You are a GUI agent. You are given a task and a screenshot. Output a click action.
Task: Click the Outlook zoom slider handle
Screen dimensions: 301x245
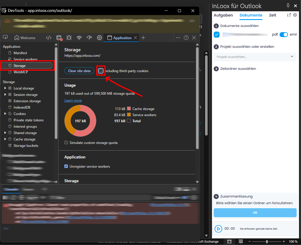(x=267, y=242)
